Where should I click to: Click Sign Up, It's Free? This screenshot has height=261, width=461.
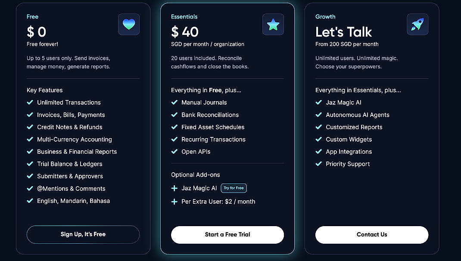pyautogui.click(x=83, y=234)
